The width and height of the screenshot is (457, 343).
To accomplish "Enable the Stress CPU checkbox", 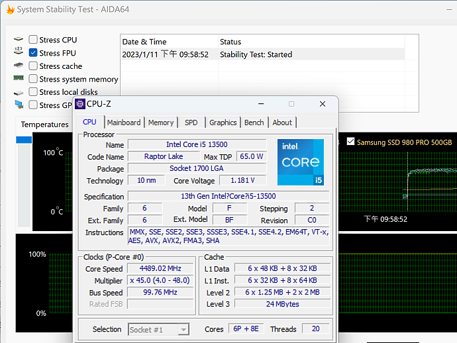I will click(x=33, y=39).
